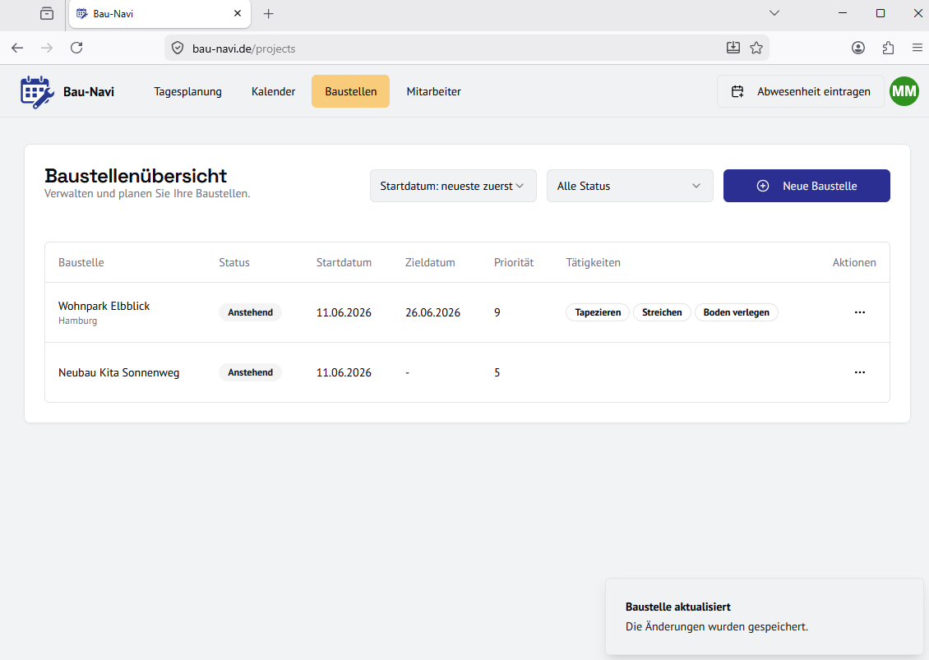Close the Bau-Navi browser tab
This screenshot has height=660, width=929.
(x=238, y=13)
